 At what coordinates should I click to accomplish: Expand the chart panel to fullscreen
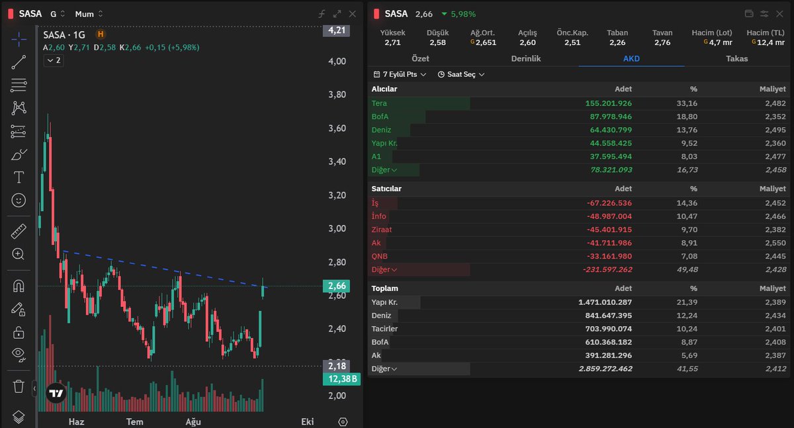pos(337,13)
